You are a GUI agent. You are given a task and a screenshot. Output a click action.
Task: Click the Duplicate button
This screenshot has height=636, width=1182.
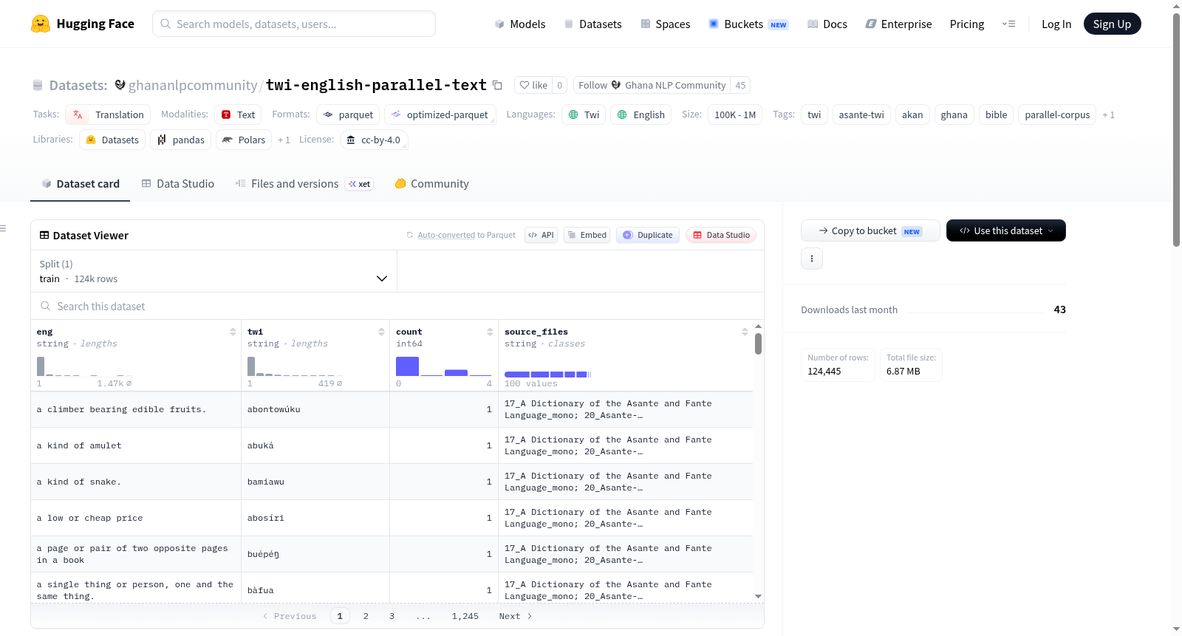(x=648, y=235)
